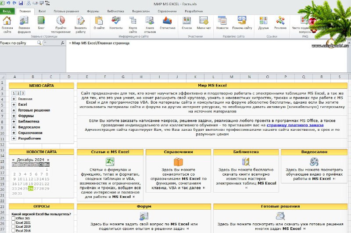Expand the Готовые решения tree node
Viewport: 351px width, 233px height.
(x=14, y=110)
